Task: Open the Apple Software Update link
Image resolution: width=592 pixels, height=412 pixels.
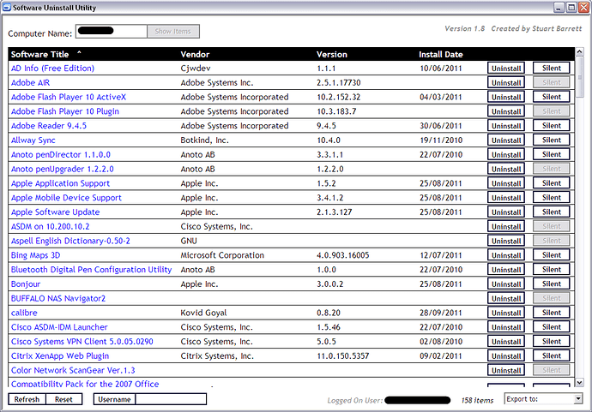Action: 55,212
